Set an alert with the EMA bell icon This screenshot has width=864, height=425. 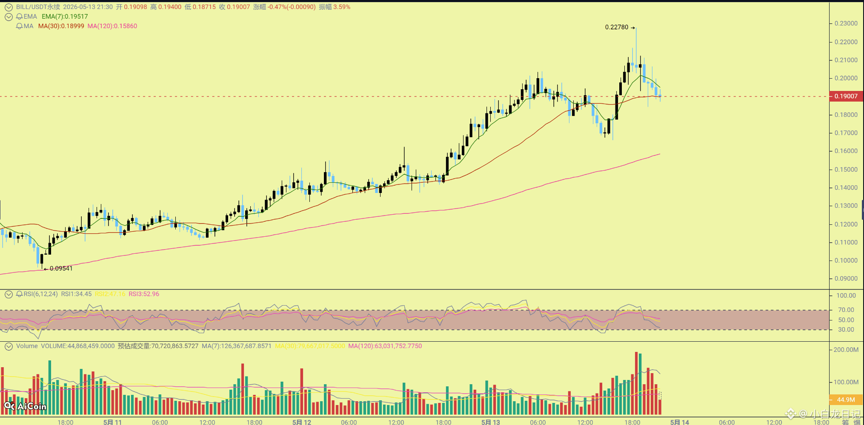[x=19, y=17]
